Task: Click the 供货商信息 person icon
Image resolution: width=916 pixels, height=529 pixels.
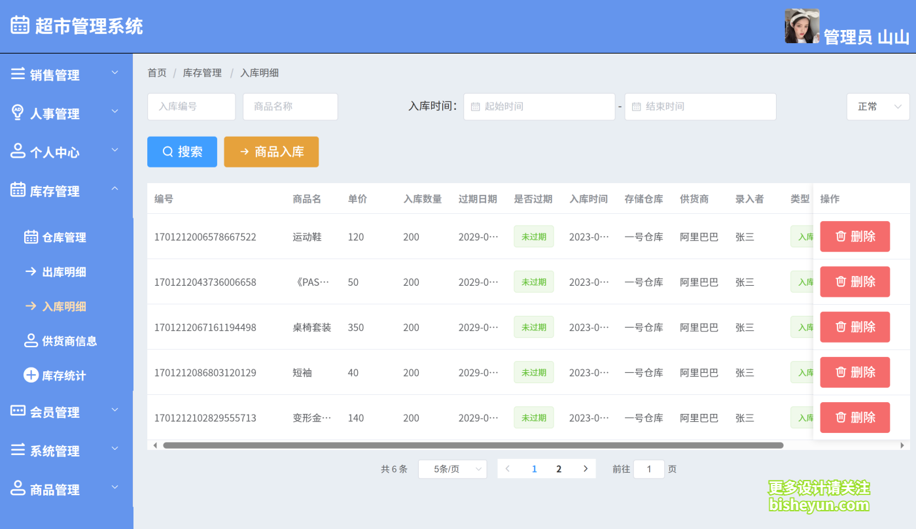Action: [31, 340]
